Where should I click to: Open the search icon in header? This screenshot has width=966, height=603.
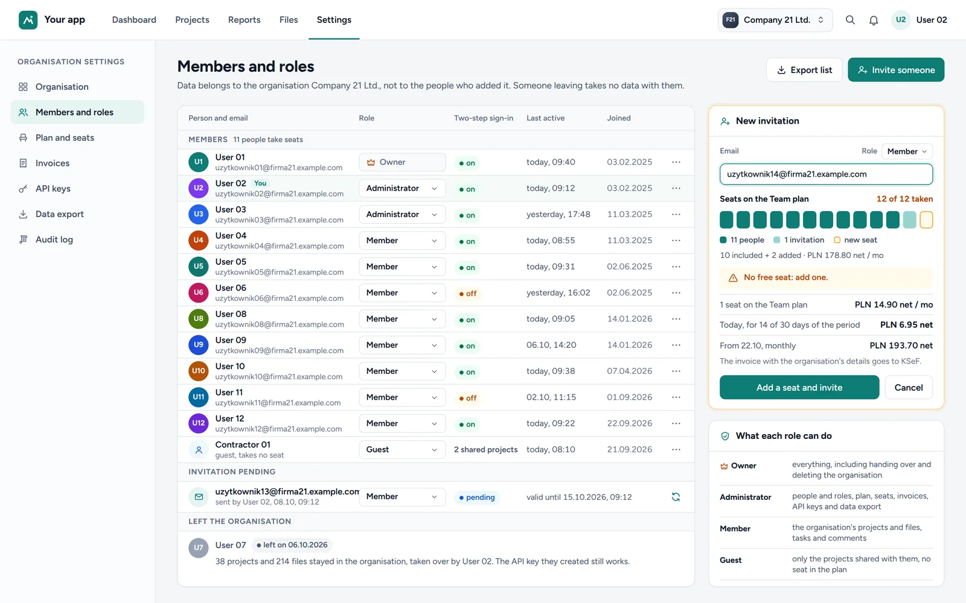point(850,20)
